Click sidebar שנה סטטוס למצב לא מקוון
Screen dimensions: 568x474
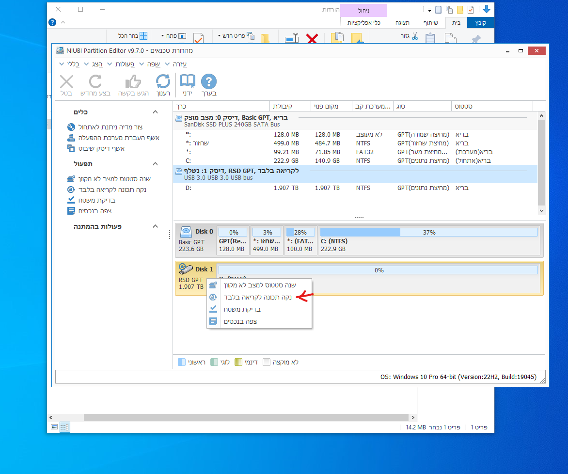(x=109, y=179)
